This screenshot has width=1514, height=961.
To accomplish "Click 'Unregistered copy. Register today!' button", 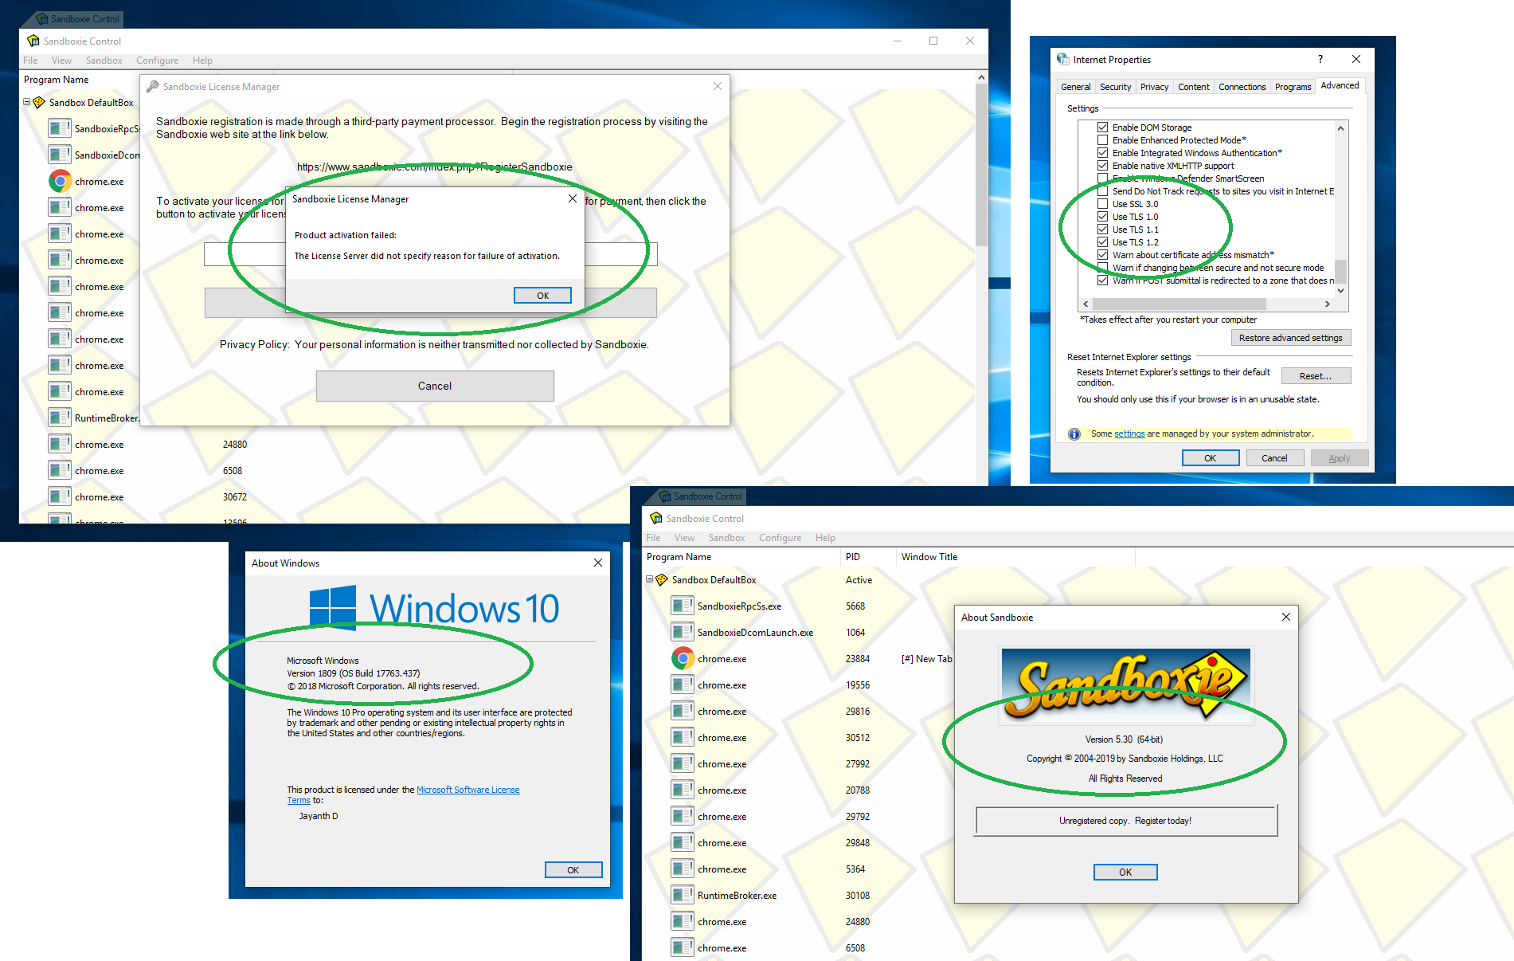I will pyautogui.click(x=1125, y=821).
